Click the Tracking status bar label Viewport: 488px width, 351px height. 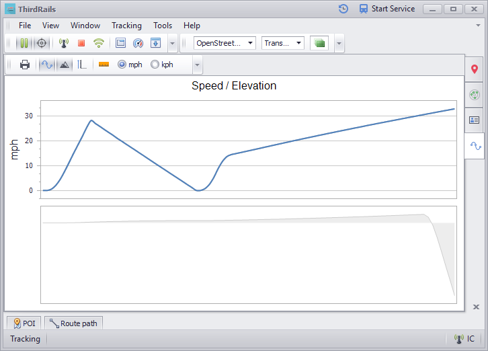(26, 339)
